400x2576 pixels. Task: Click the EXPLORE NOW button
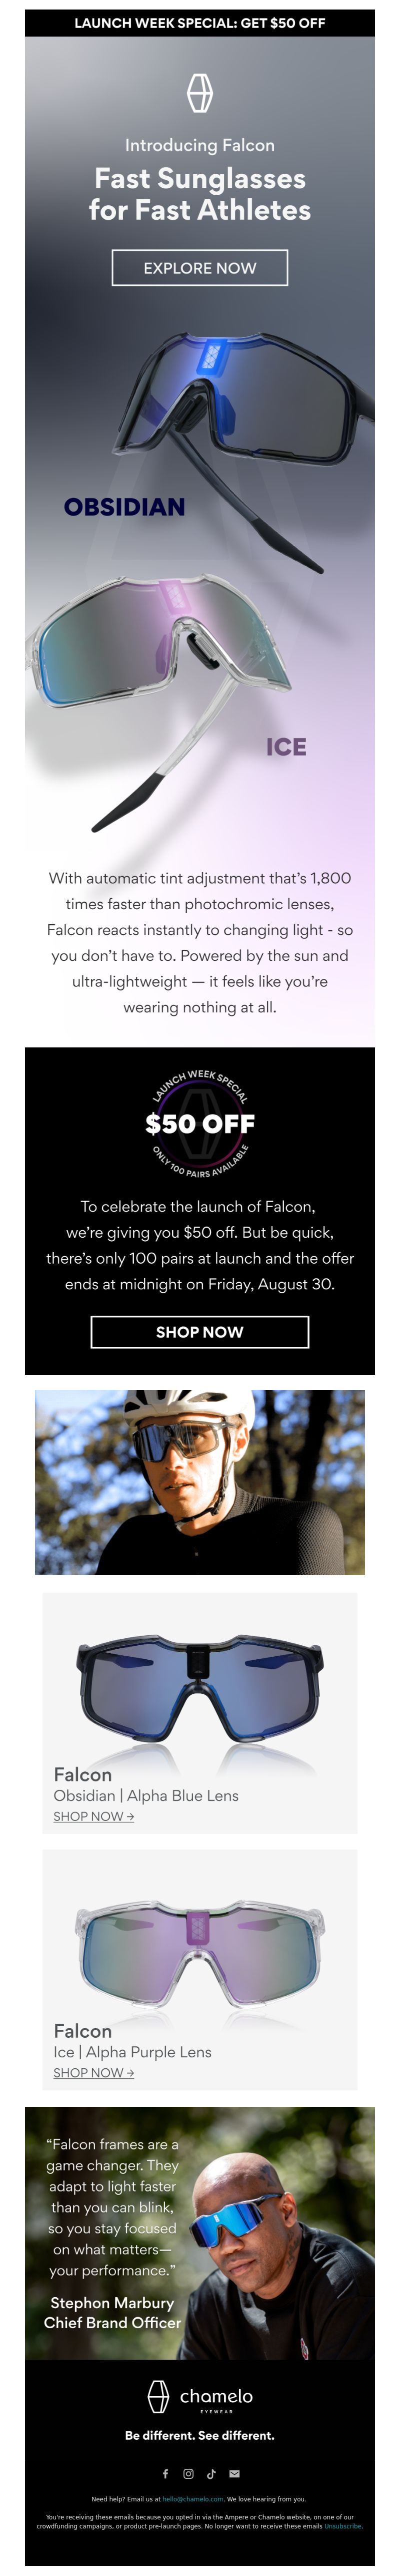tap(199, 268)
